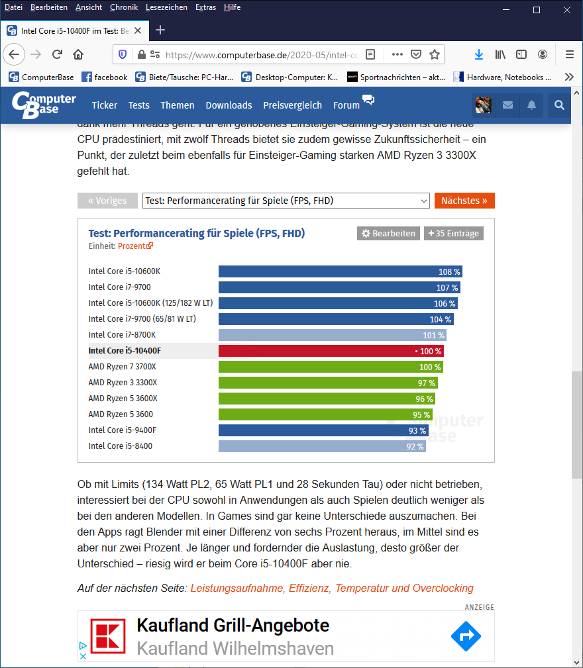Open Sportnachrichten bookmark

396,77
